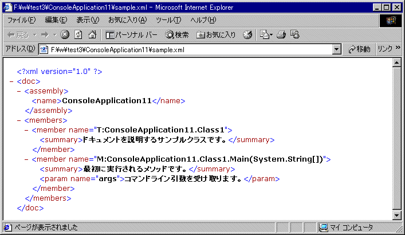
Task: Collapse the members element node
Action: point(19,120)
